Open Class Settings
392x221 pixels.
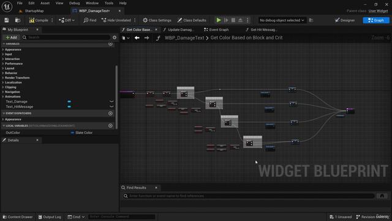[157, 20]
